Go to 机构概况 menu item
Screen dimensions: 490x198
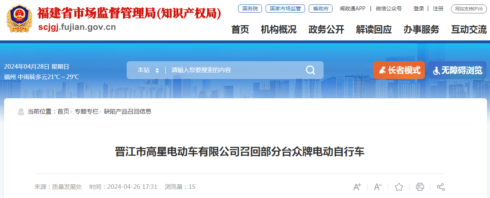coord(279,29)
